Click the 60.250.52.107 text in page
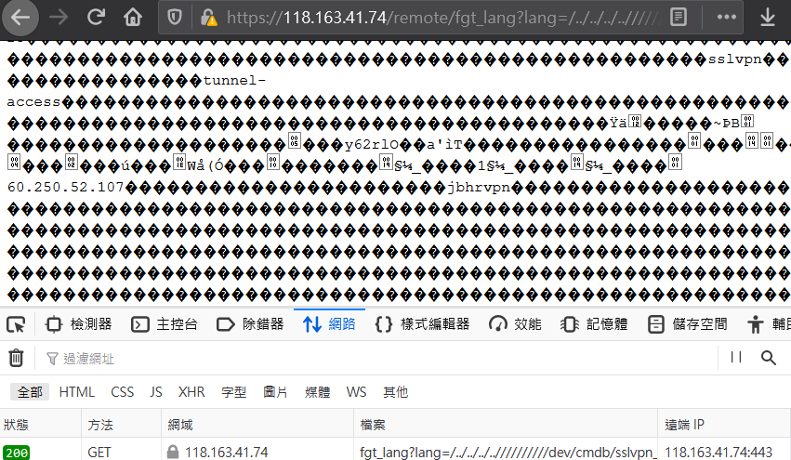791x460 pixels. coord(66,187)
